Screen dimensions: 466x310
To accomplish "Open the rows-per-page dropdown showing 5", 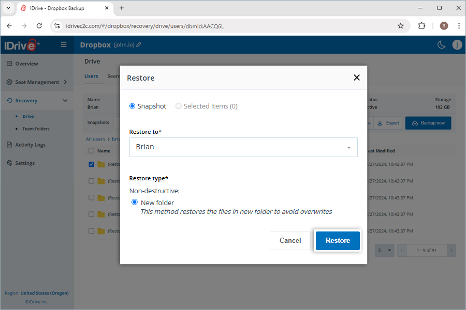I will tap(385, 251).
